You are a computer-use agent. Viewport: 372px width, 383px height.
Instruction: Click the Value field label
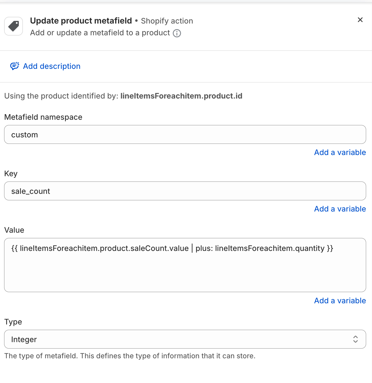pyautogui.click(x=14, y=230)
